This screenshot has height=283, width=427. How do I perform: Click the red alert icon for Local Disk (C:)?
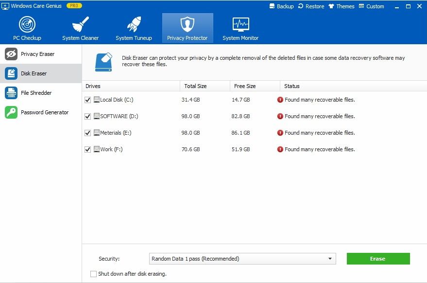[x=280, y=100]
